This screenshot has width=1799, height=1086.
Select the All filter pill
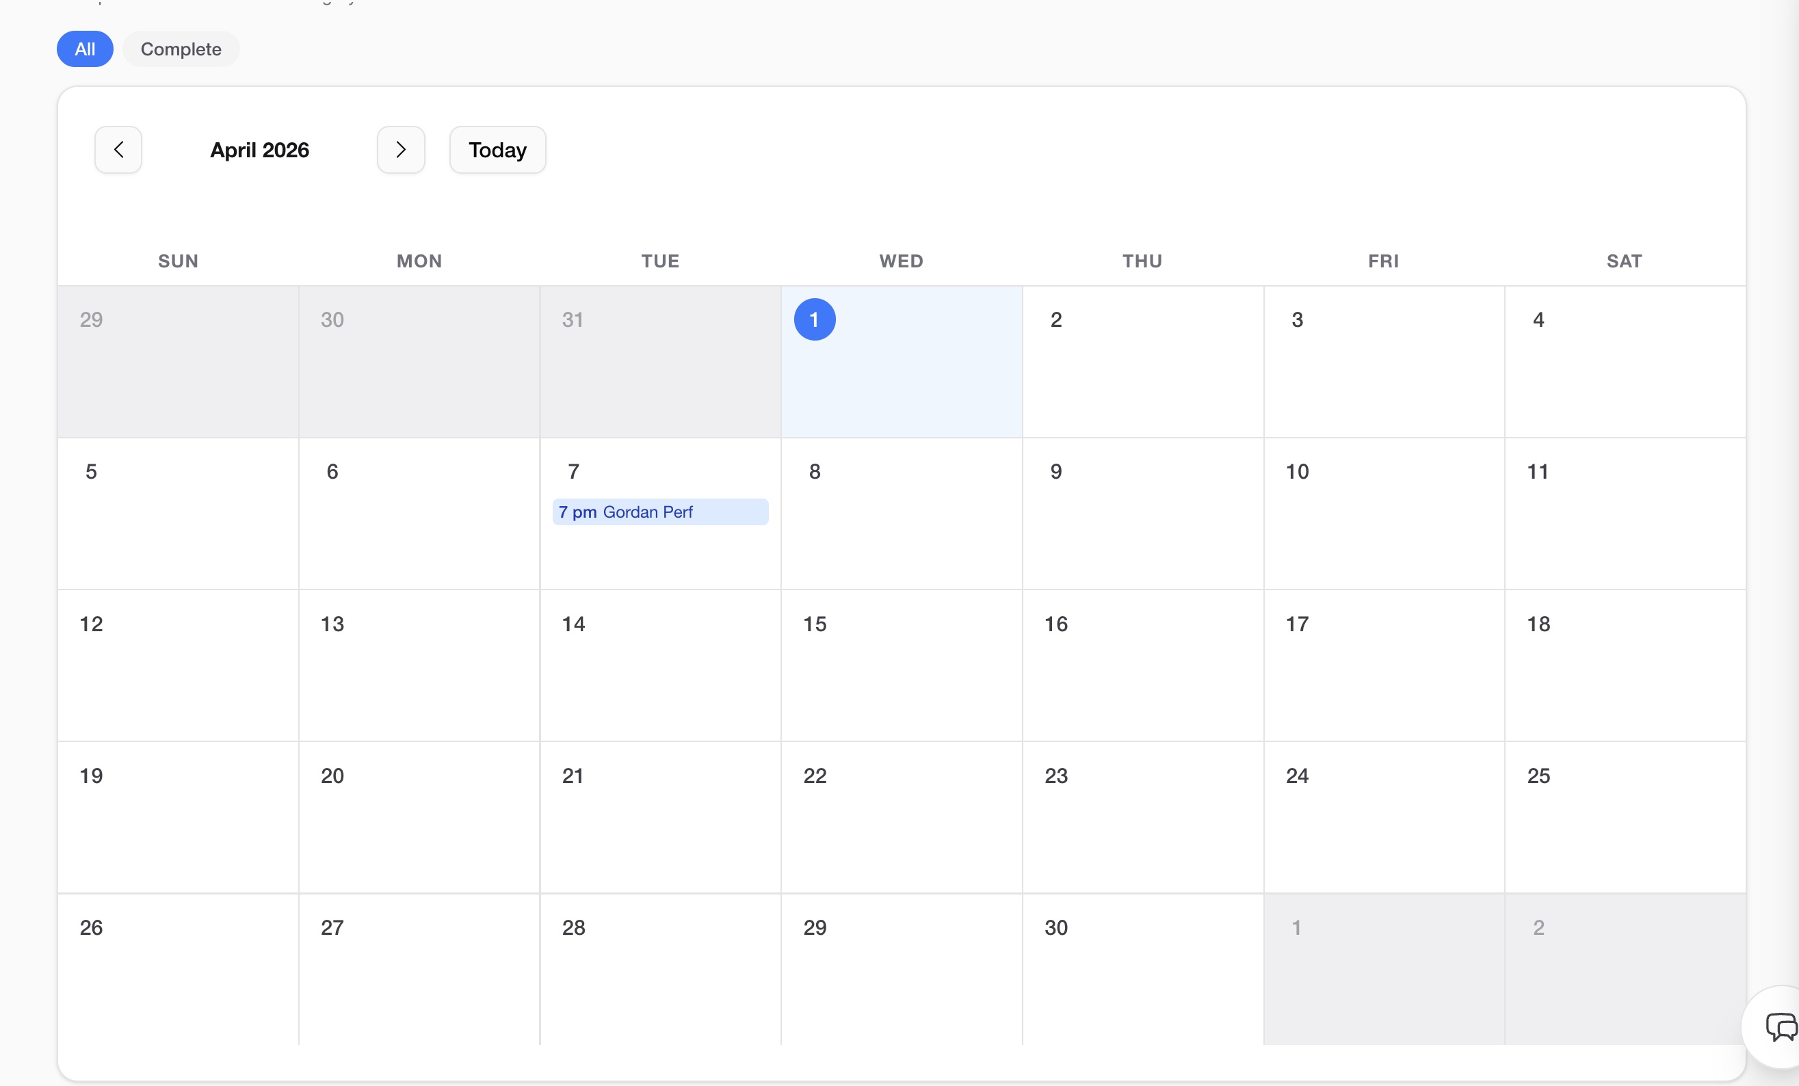pyautogui.click(x=85, y=49)
